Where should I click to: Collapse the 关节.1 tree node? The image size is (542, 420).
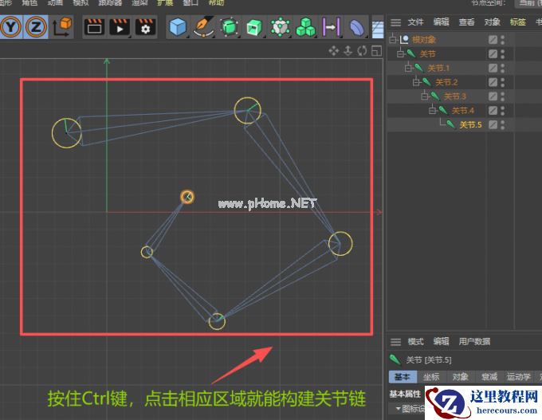coord(409,68)
